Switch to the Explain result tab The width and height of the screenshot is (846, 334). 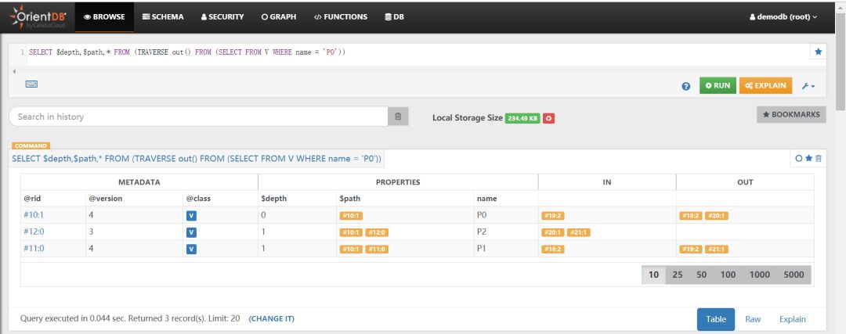[x=792, y=319]
